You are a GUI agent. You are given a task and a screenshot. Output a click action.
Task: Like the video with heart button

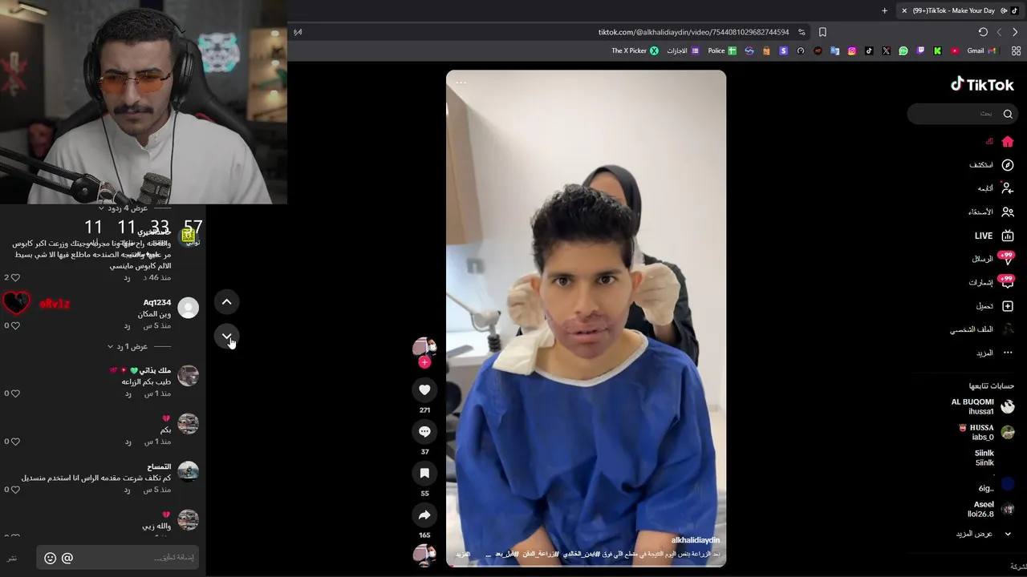click(x=424, y=389)
